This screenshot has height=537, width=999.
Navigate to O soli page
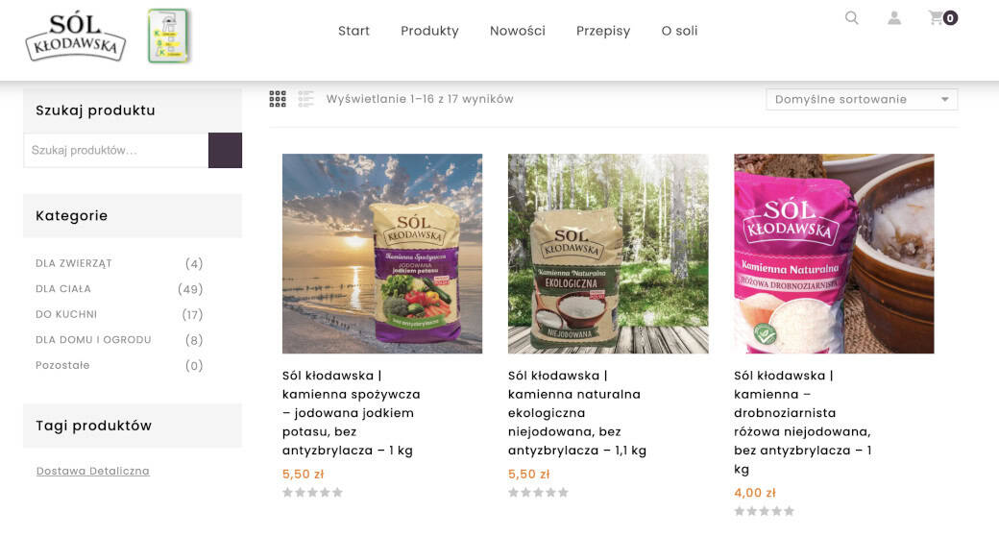[x=680, y=31]
